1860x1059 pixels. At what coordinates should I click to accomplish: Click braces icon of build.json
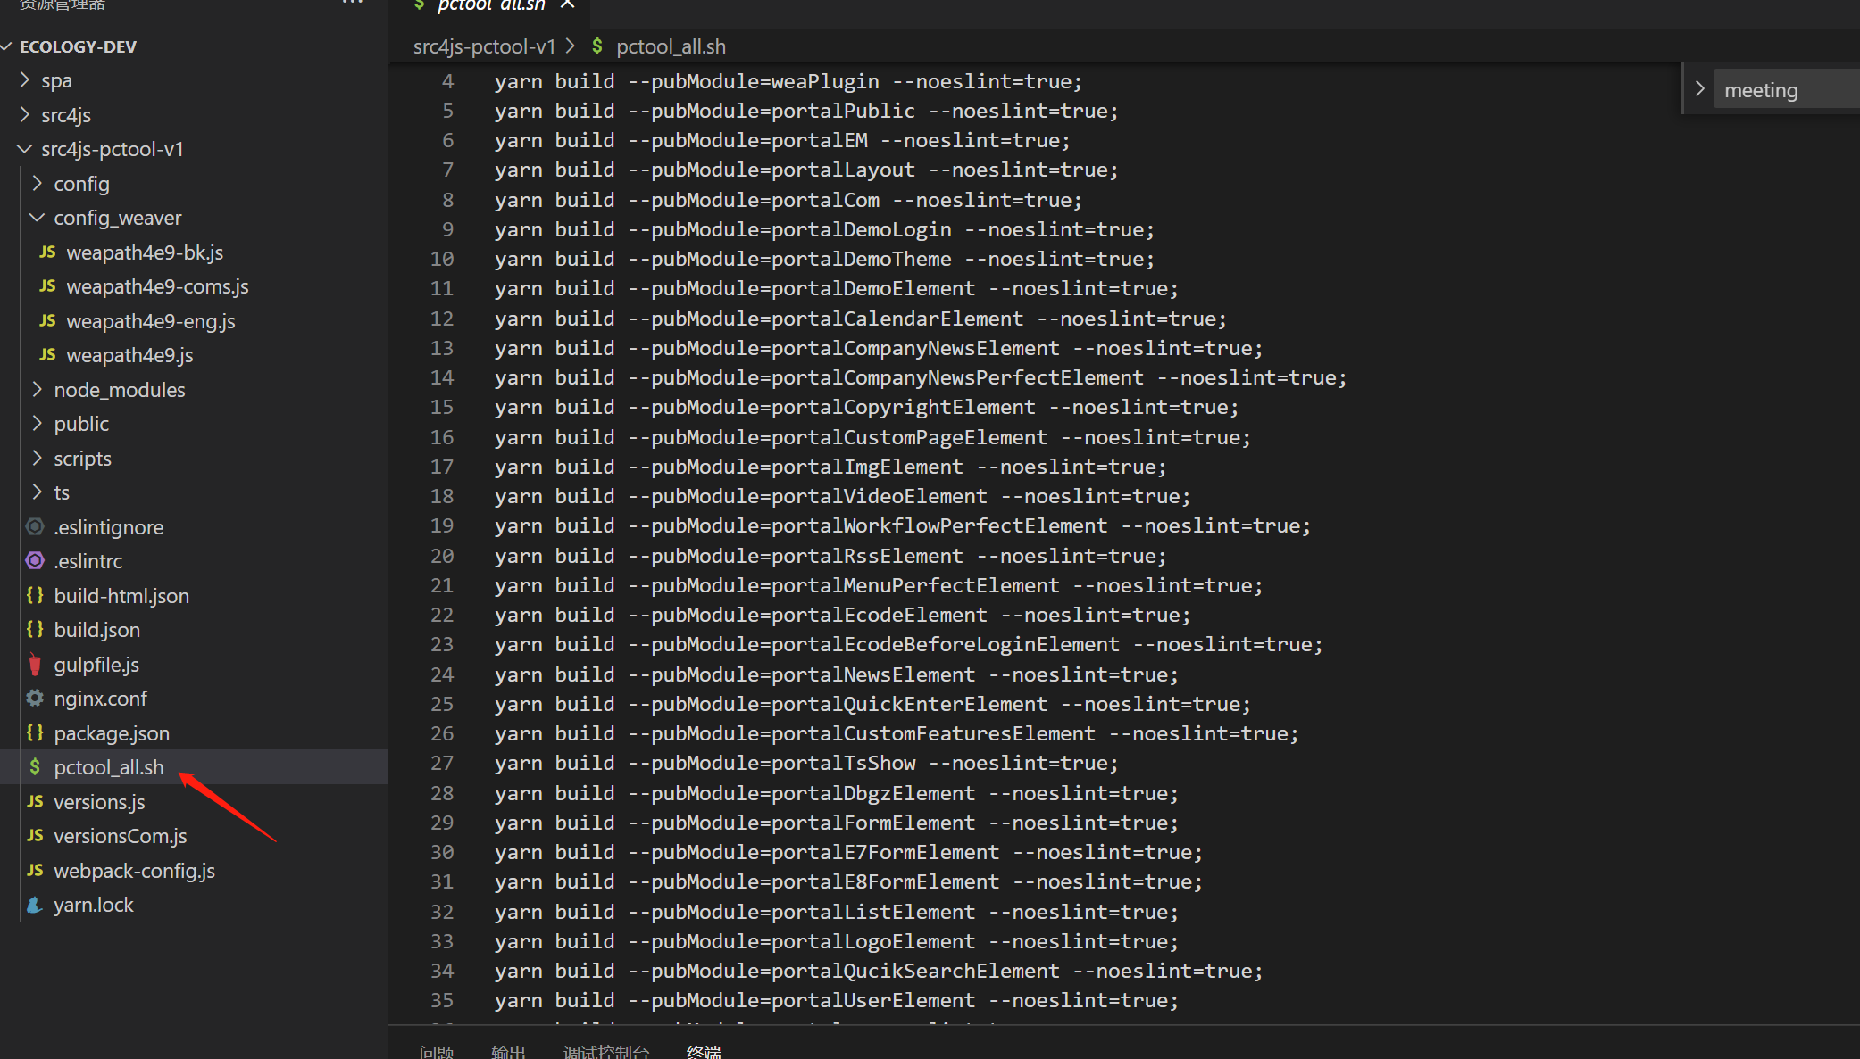coord(35,630)
